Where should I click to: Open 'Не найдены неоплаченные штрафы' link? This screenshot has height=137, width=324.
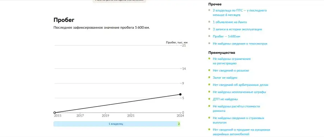click(x=239, y=92)
